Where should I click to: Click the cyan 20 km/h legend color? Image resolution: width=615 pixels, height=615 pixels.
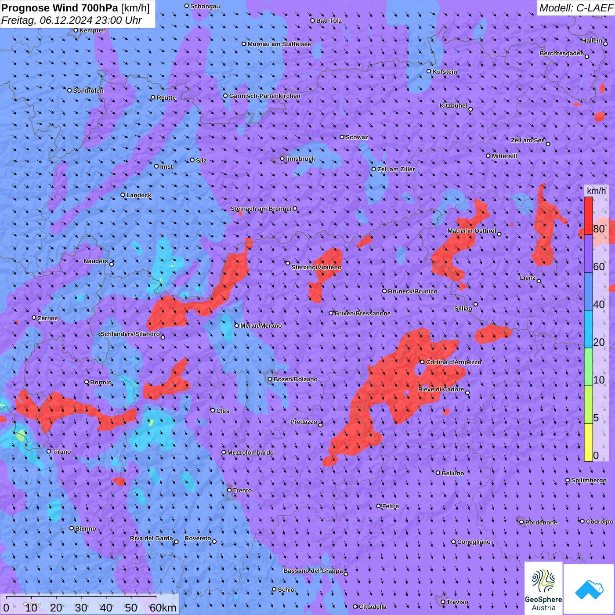coord(588,329)
